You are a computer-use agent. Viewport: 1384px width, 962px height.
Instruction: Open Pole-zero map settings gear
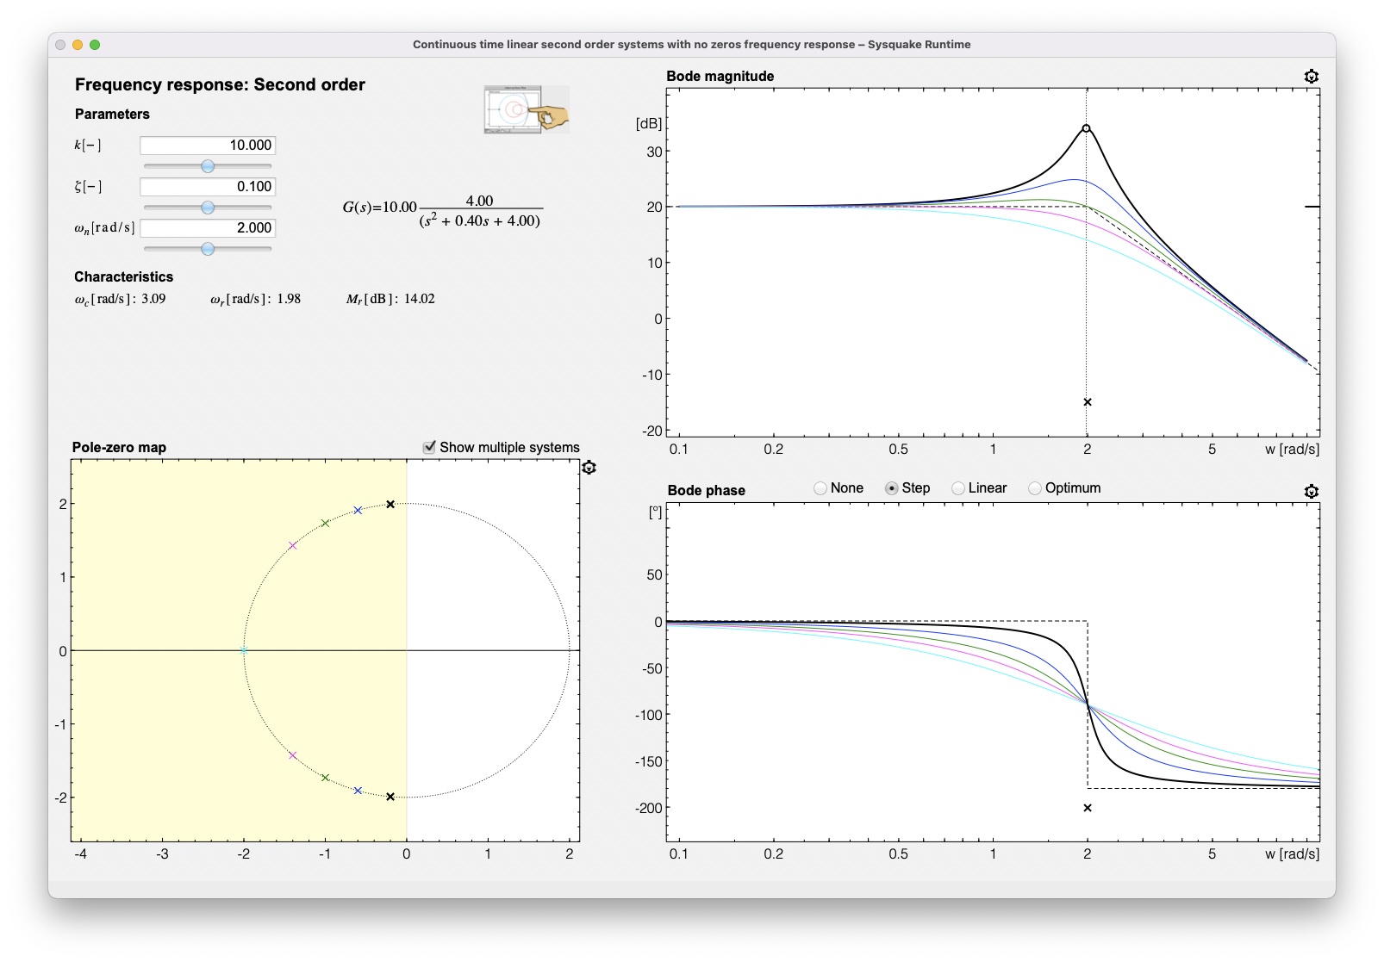[x=589, y=468]
